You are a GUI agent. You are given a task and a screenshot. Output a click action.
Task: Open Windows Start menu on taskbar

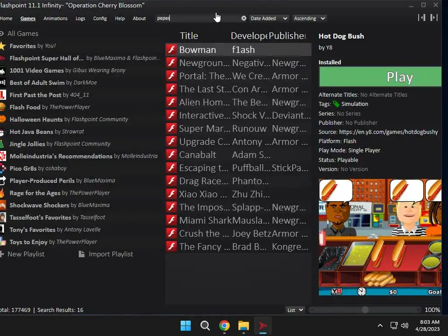185,325
